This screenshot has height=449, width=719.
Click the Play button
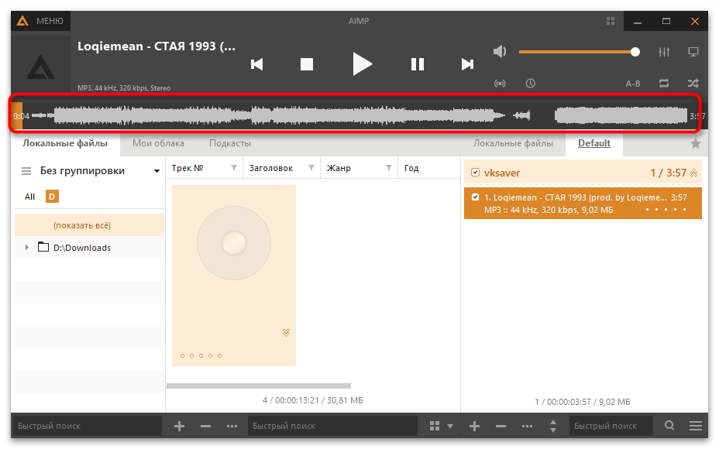[x=362, y=64]
